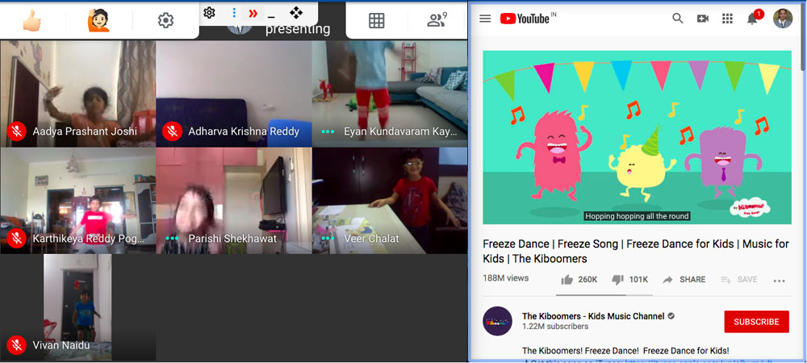Viewport: 807px width, 363px height.
Task: Click the muted mic on Vivan Naidu
Action: pyautogui.click(x=16, y=345)
